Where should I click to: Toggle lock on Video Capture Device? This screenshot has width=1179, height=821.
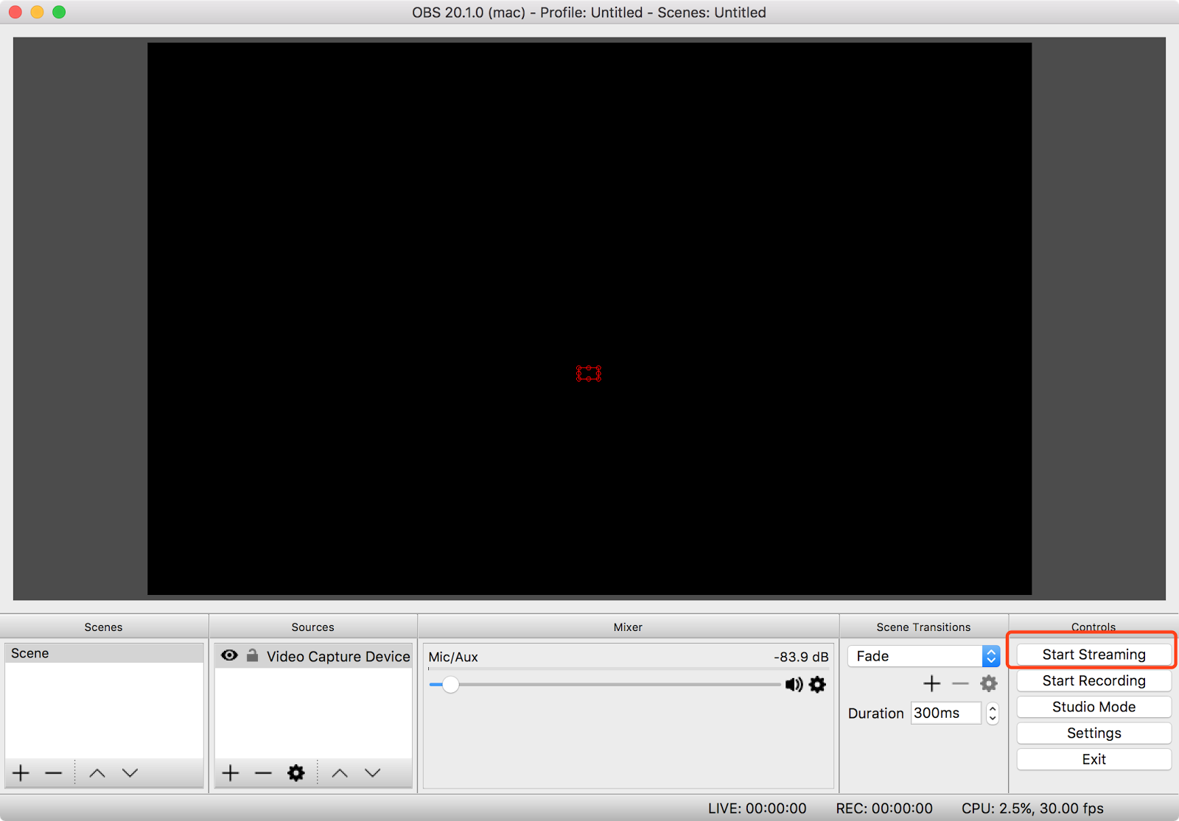click(252, 655)
